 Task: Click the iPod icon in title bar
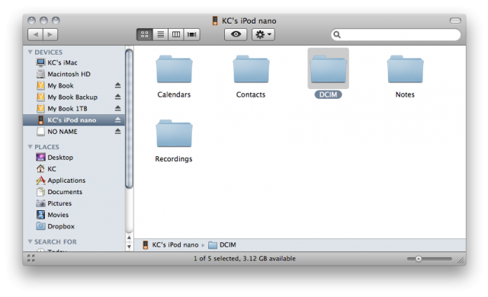point(215,21)
